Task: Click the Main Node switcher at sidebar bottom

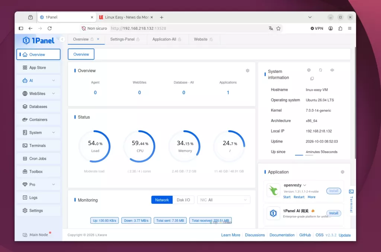Action: (x=36, y=235)
